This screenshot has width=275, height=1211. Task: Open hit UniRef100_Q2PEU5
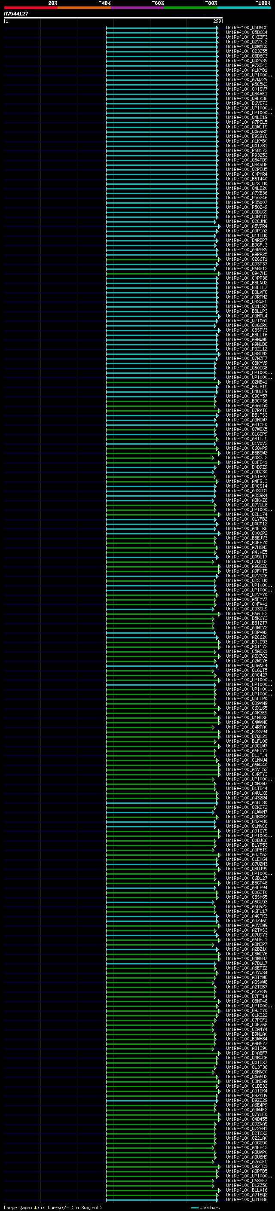tap(247, 169)
